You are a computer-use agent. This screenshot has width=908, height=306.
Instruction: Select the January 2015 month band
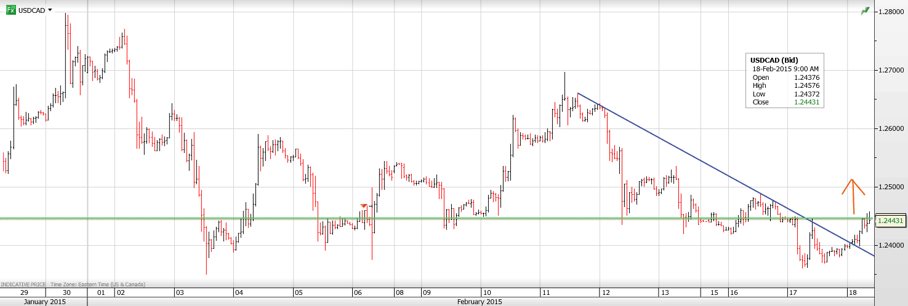point(43,302)
